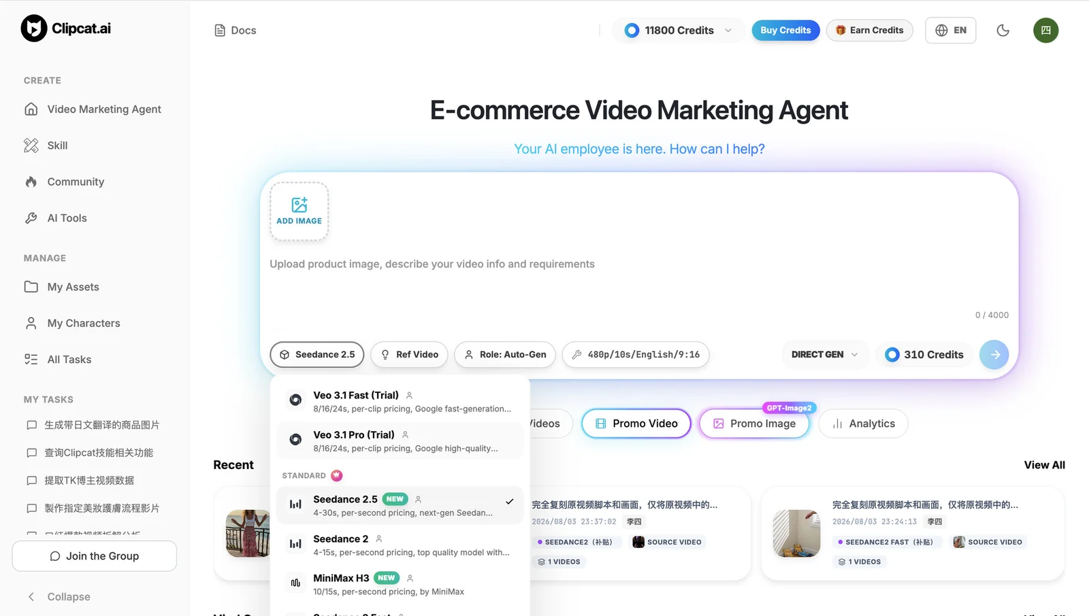Open Community in sidebar
The image size is (1089, 616).
[94, 182]
